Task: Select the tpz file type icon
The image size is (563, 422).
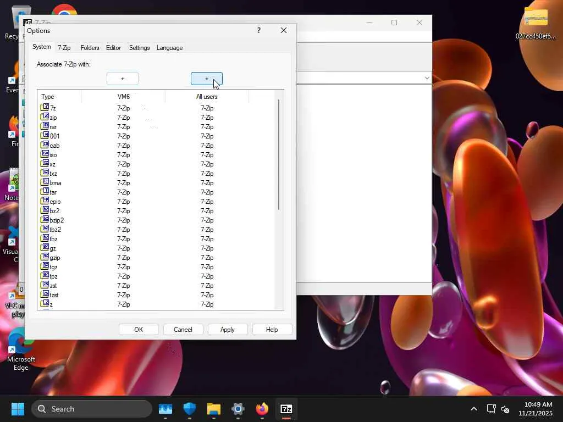Action: 45,276
